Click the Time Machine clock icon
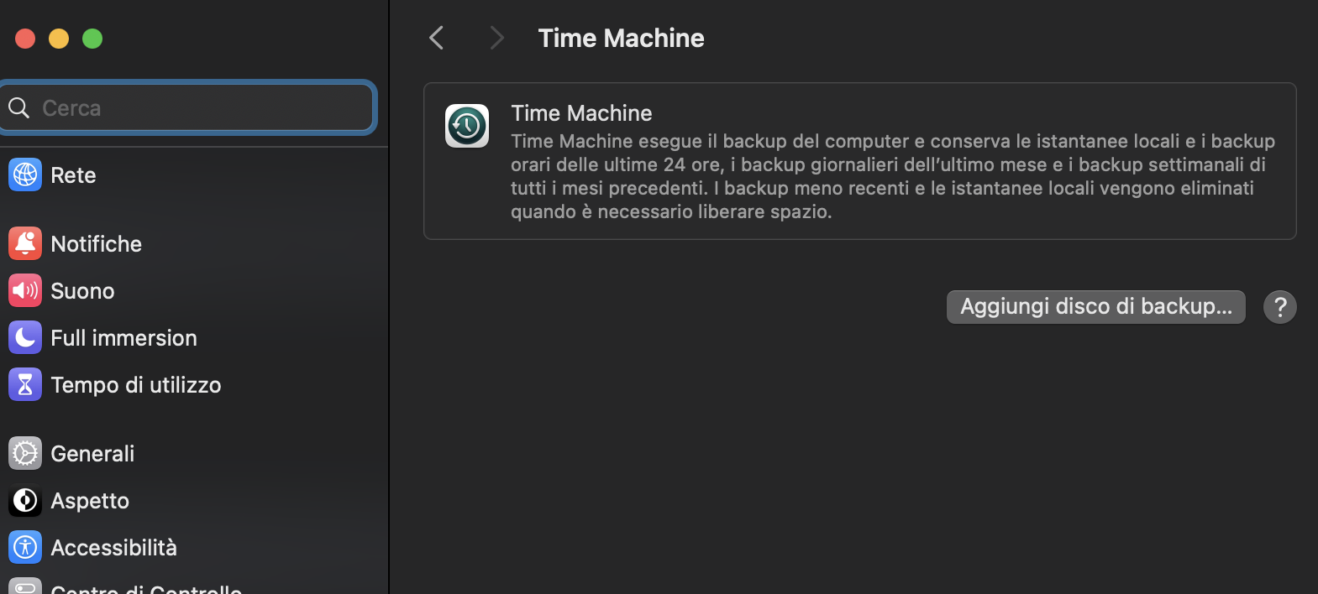This screenshot has height=594, width=1318. (466, 126)
